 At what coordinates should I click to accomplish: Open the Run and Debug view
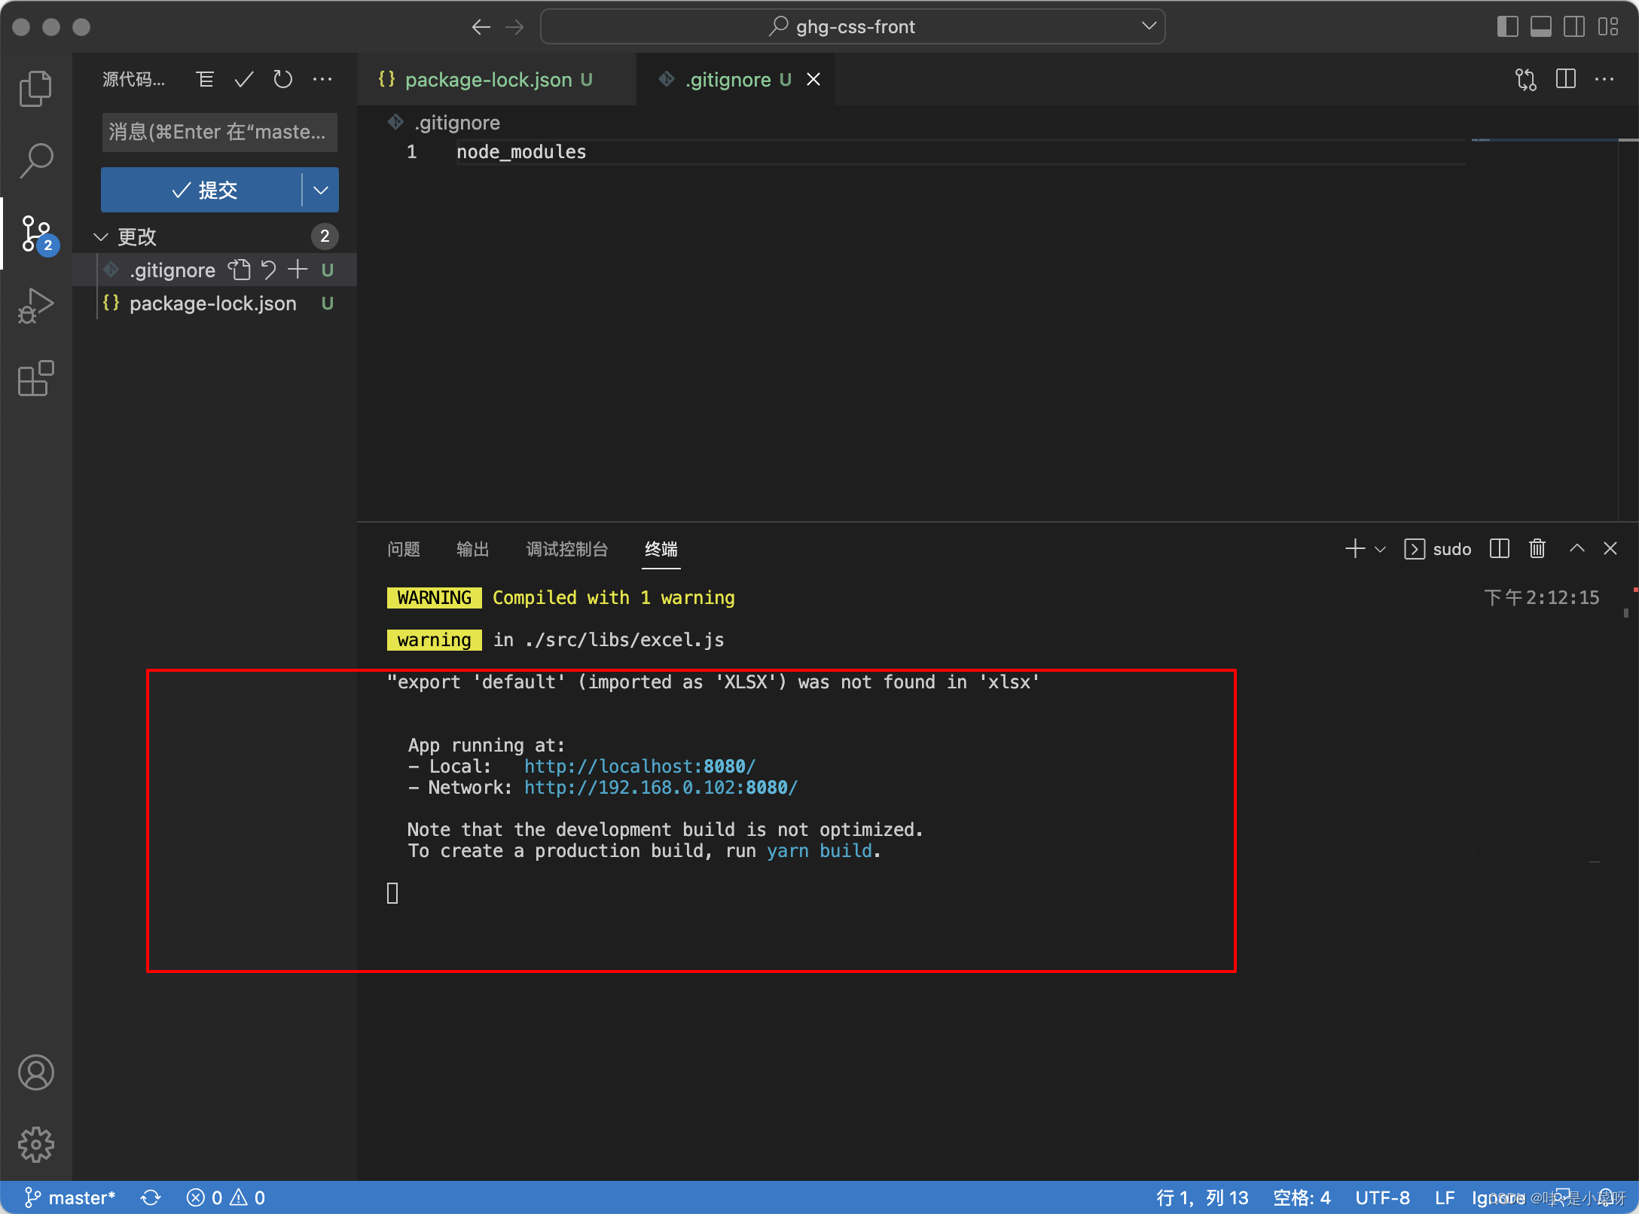point(35,305)
